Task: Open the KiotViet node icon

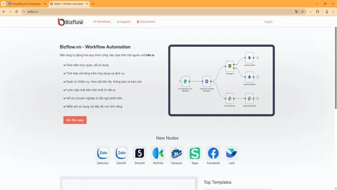Action: [158, 153]
